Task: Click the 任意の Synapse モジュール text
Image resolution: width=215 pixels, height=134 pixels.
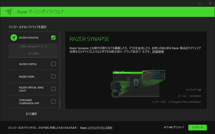Action: coord(33,46)
